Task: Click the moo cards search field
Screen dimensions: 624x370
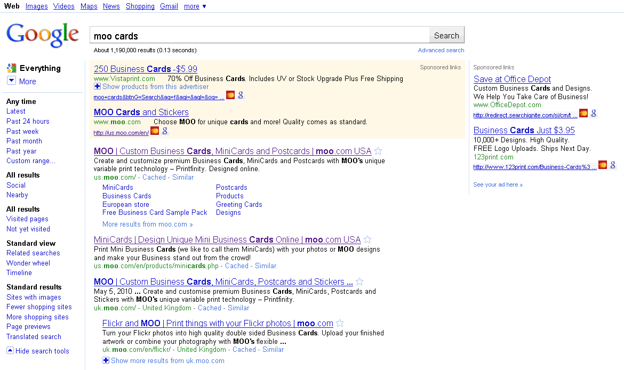Action: 260,35
